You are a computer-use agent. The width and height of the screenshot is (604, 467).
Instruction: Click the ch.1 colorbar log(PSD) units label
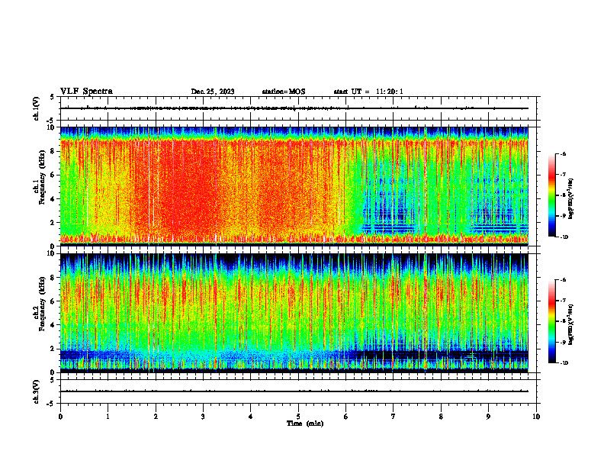[x=572, y=199]
